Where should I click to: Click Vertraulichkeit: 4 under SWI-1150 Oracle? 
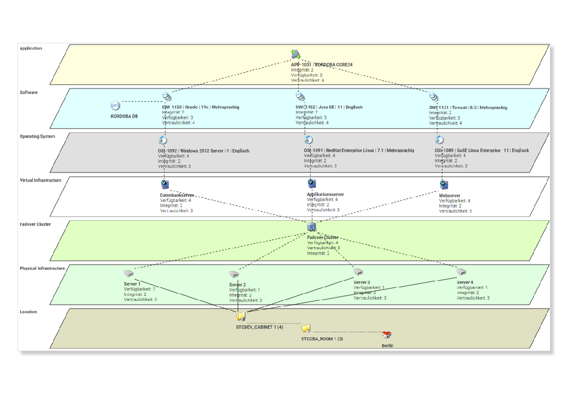pyautogui.click(x=178, y=123)
